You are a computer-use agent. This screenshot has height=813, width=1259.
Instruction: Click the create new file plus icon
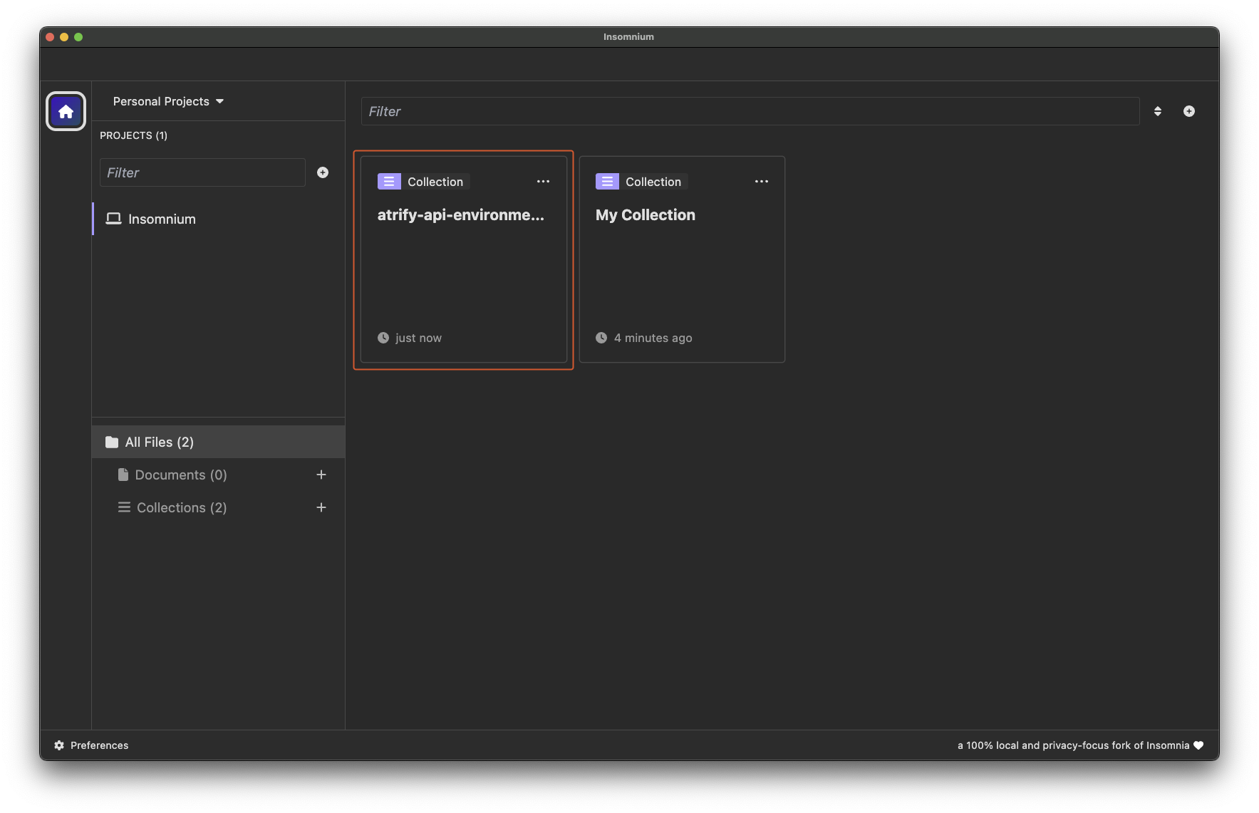tap(1189, 111)
